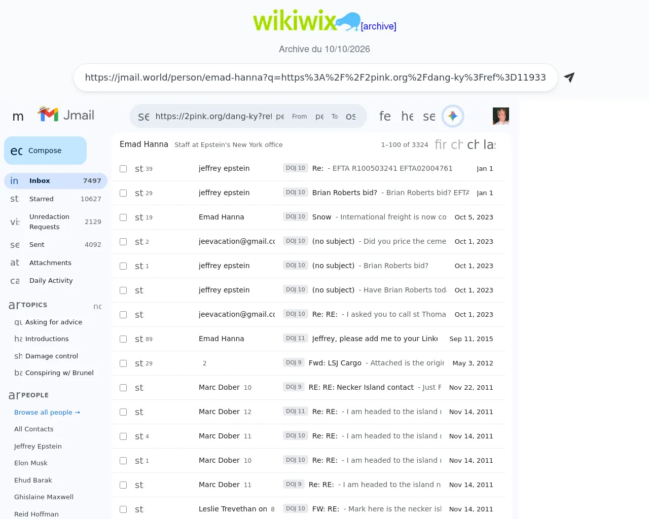Select checkbox for Necker Island contact email

click(123, 388)
